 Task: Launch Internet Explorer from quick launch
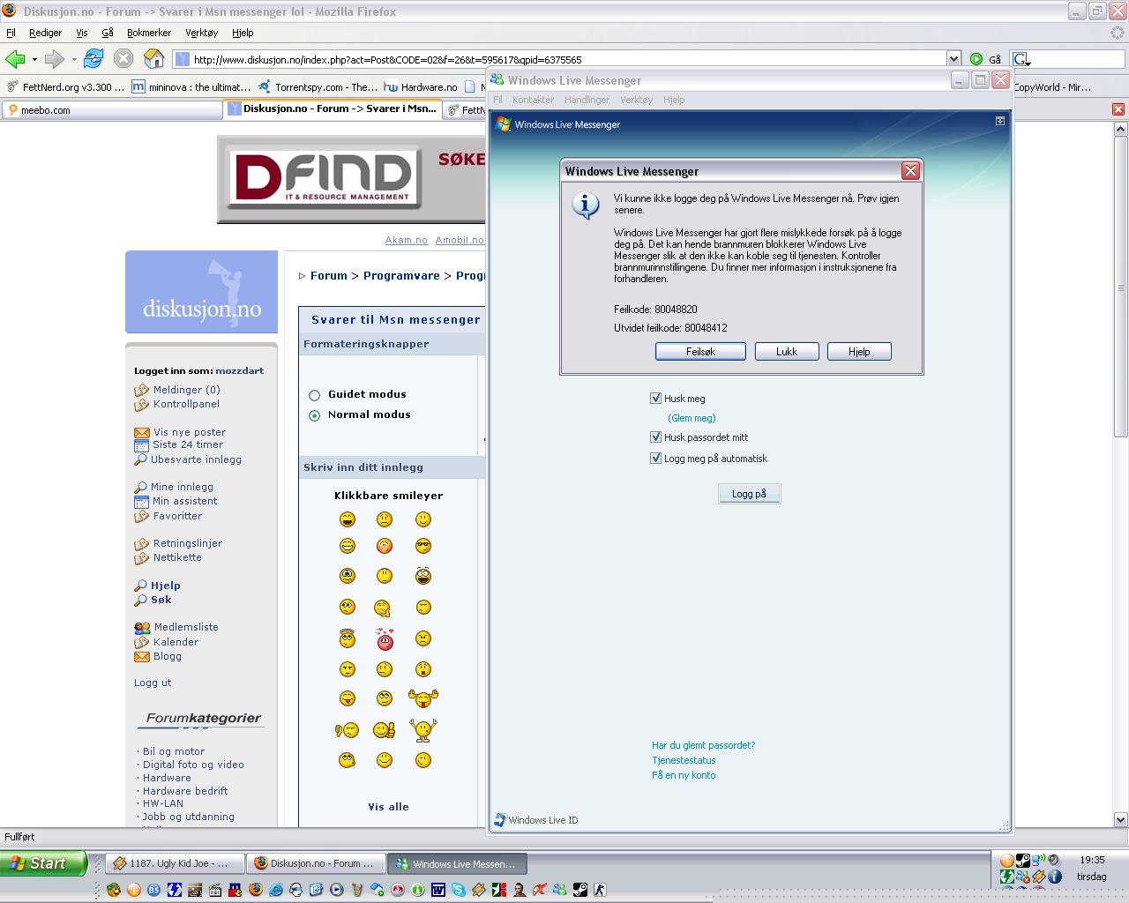pos(276,890)
